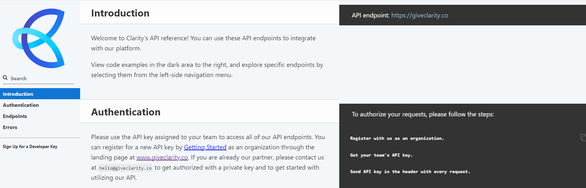The image size is (586, 188).
Task: Click the Introduction section heading
Action: [120, 13]
